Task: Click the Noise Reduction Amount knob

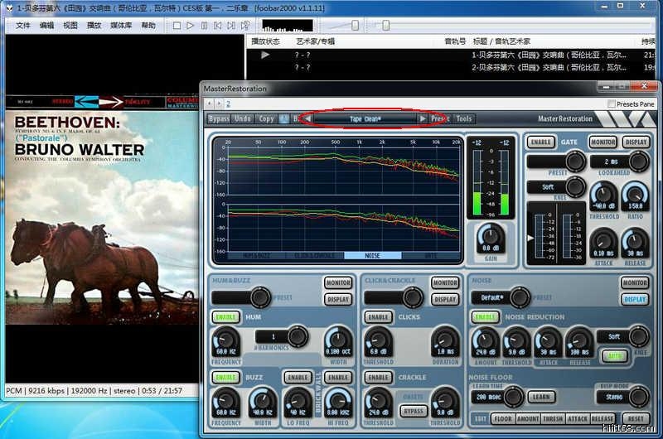Action: coord(486,340)
